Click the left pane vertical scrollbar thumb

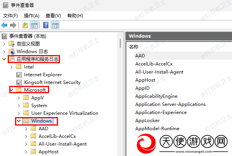tap(120, 44)
